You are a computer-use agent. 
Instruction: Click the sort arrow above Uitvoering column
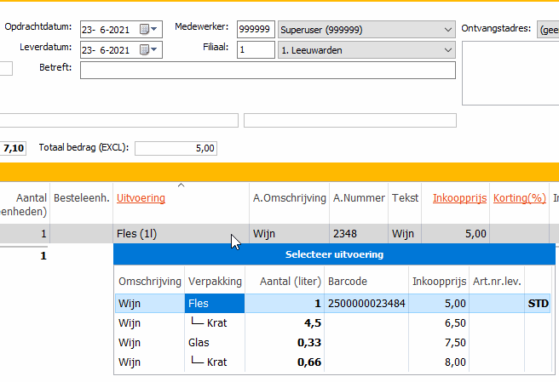[182, 185]
